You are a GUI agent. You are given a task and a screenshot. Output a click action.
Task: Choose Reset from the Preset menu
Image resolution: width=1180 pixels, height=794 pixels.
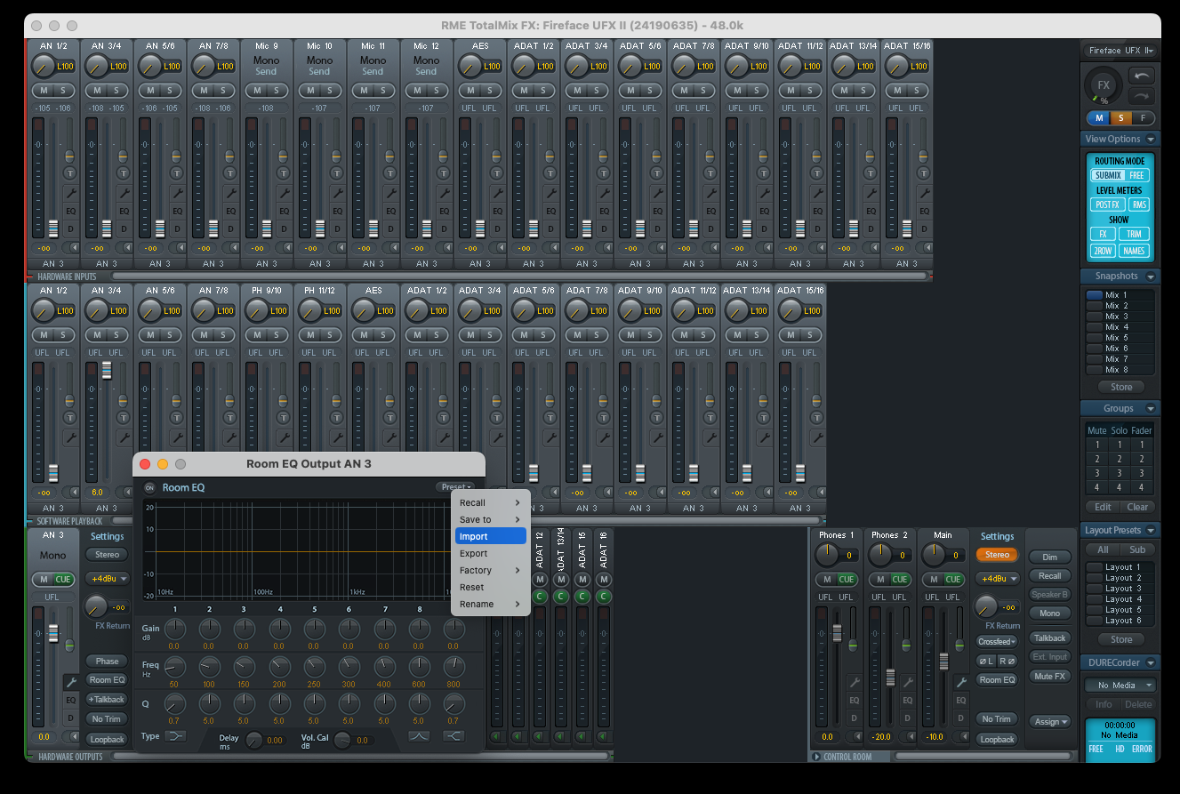pyautogui.click(x=490, y=587)
